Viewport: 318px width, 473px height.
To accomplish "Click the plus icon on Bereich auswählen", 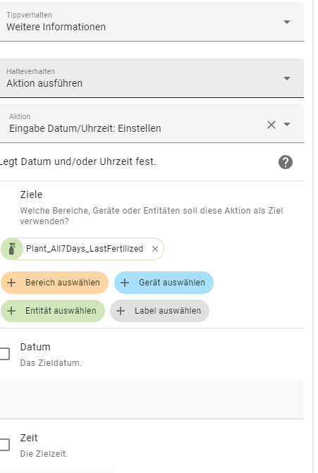I will click(11, 283).
